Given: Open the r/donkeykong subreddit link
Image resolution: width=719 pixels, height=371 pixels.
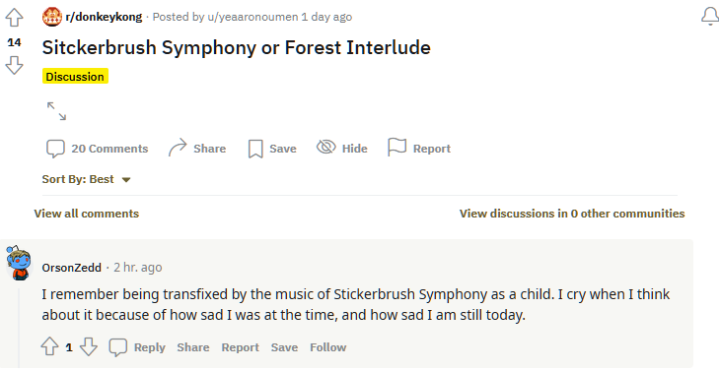Looking at the screenshot, I should click(x=104, y=17).
